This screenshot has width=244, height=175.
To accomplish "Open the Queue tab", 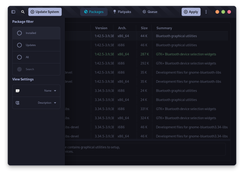I will click(x=150, y=12).
